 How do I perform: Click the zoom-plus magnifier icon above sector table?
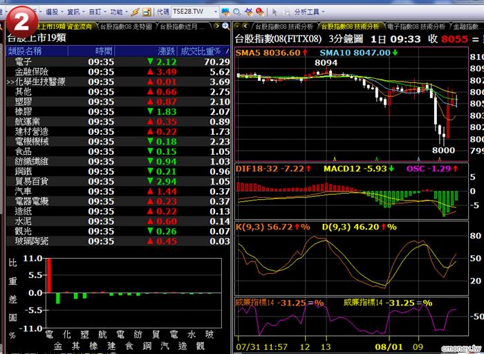[x=226, y=26]
